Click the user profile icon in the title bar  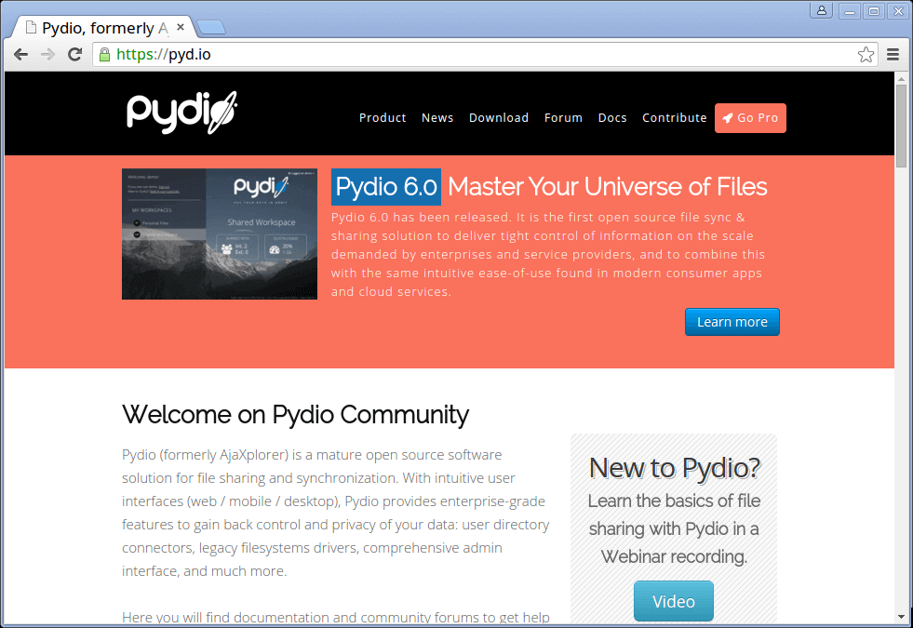click(x=821, y=10)
